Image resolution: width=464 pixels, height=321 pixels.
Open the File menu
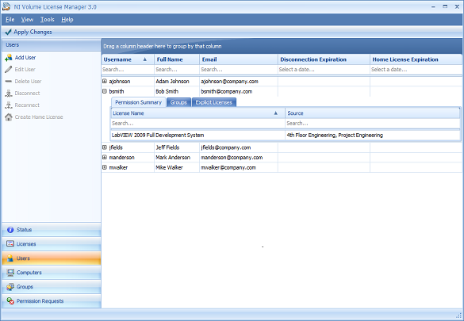point(10,20)
